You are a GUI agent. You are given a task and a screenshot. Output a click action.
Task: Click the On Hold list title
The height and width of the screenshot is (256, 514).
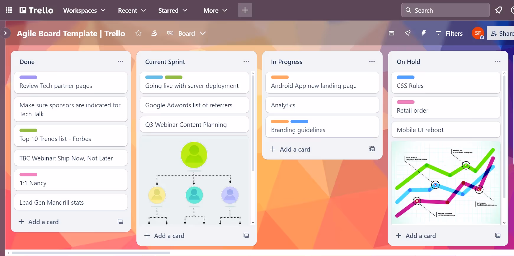coord(409,62)
